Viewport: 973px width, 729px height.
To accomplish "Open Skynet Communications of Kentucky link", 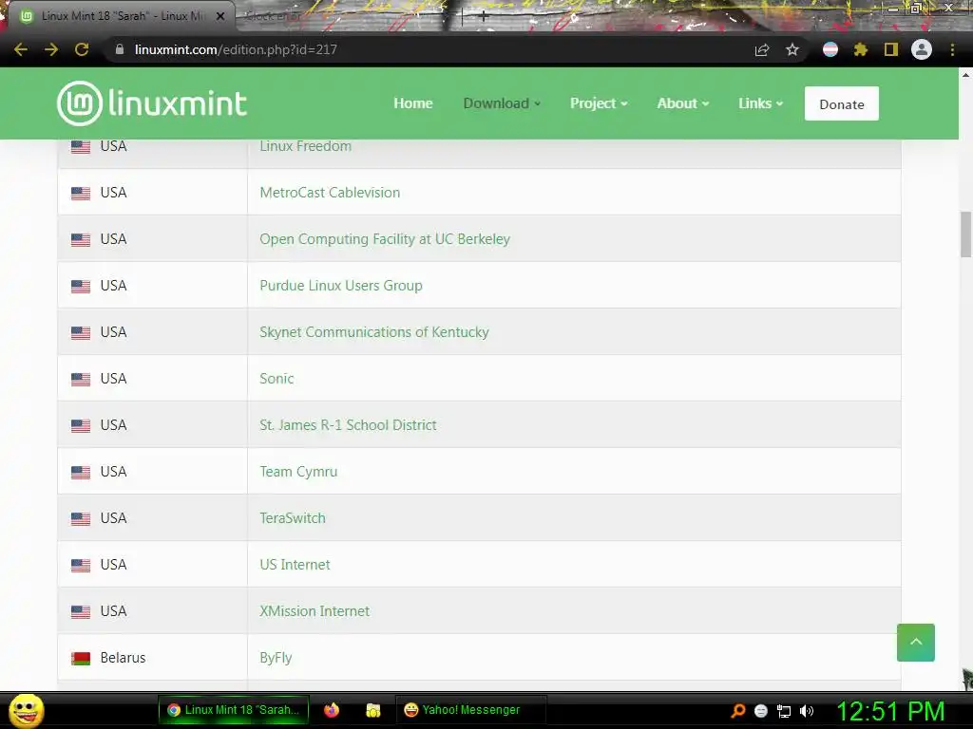I will pos(374,332).
